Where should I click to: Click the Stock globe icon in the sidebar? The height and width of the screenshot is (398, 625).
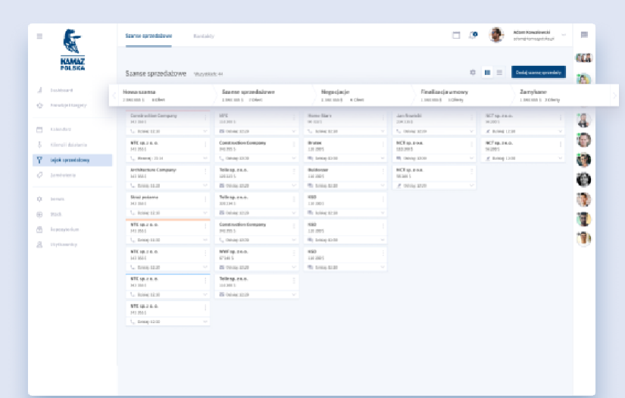(x=39, y=214)
